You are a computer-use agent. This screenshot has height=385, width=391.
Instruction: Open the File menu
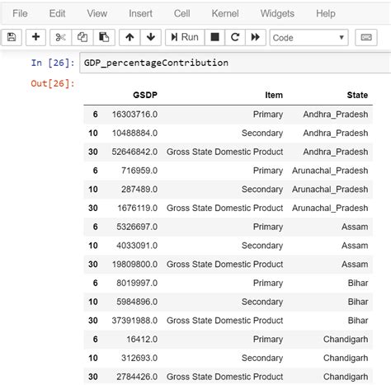[20, 13]
